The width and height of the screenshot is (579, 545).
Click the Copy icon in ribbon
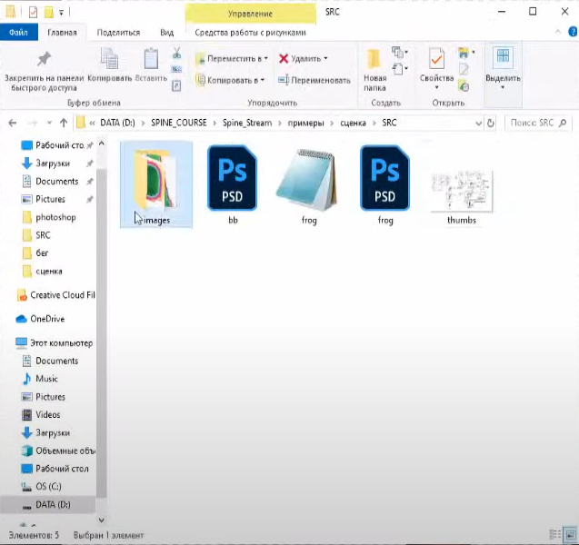click(109, 61)
